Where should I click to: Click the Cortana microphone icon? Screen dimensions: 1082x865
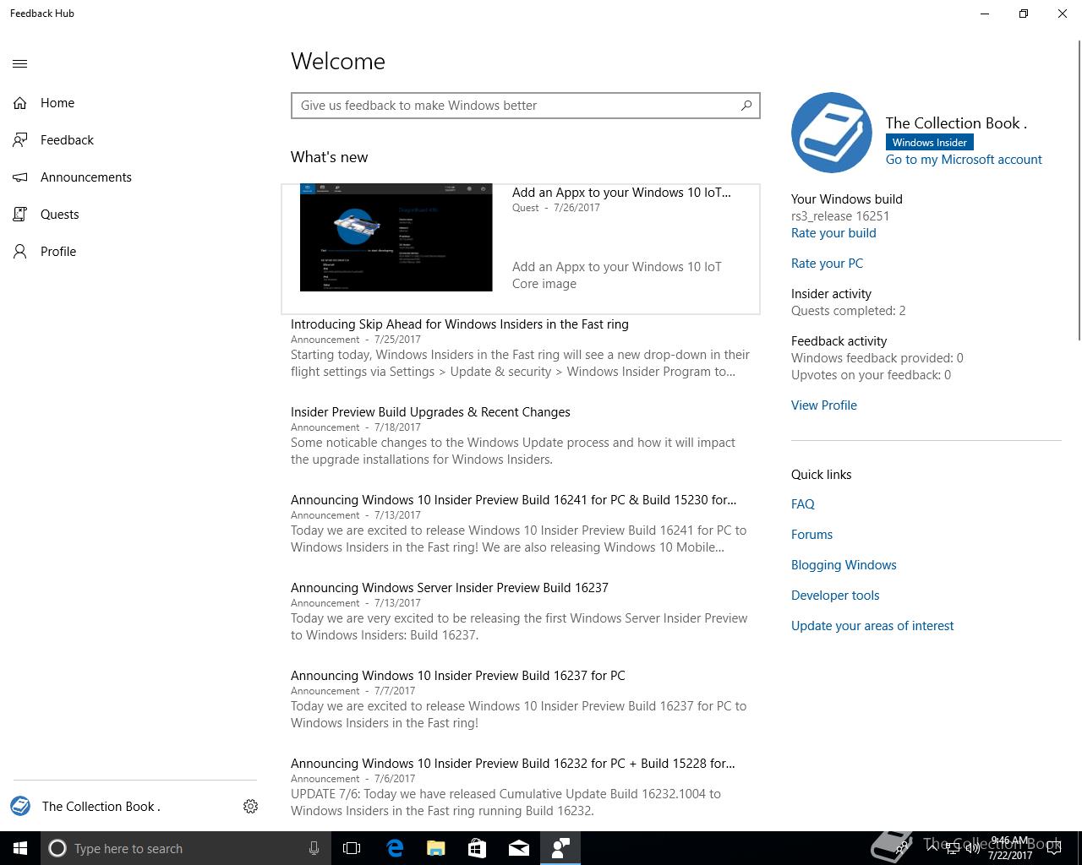[314, 848]
